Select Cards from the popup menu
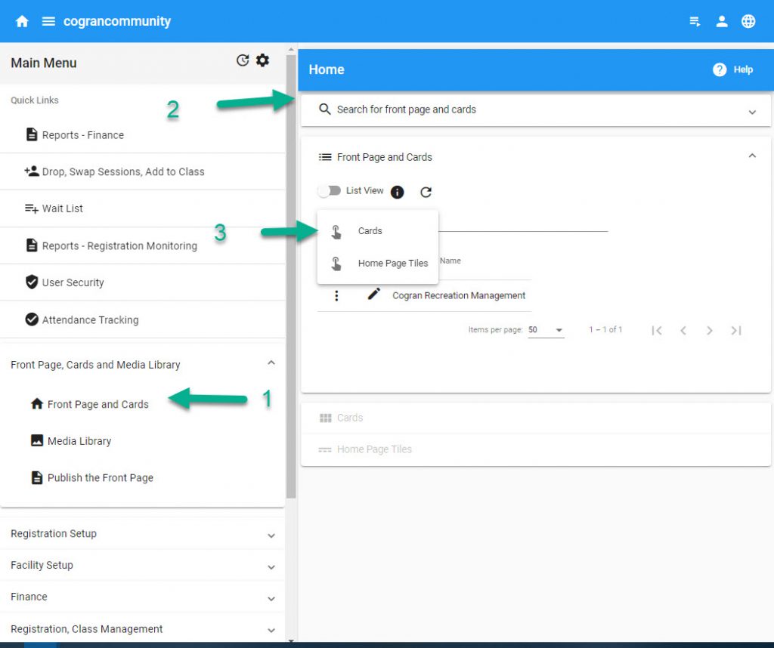This screenshot has width=774, height=648. 370,231
